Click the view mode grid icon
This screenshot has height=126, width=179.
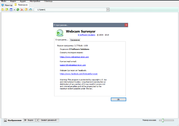(x=11, y=10)
